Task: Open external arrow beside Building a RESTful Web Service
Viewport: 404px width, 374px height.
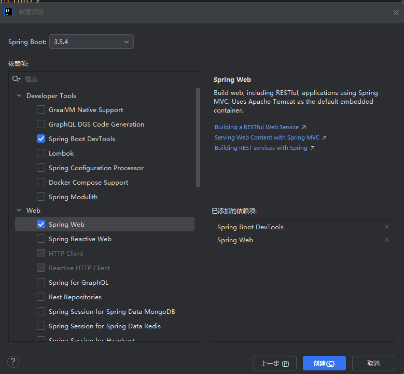Action: point(304,127)
